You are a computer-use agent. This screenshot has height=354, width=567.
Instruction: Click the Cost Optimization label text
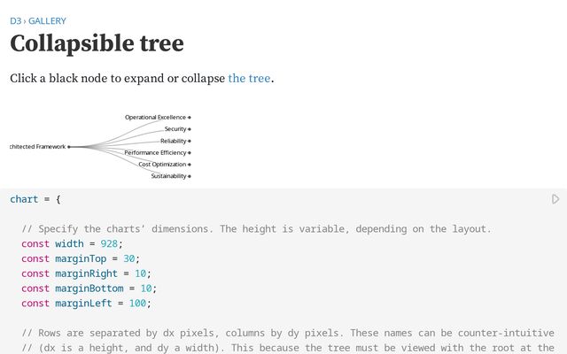[162, 164]
